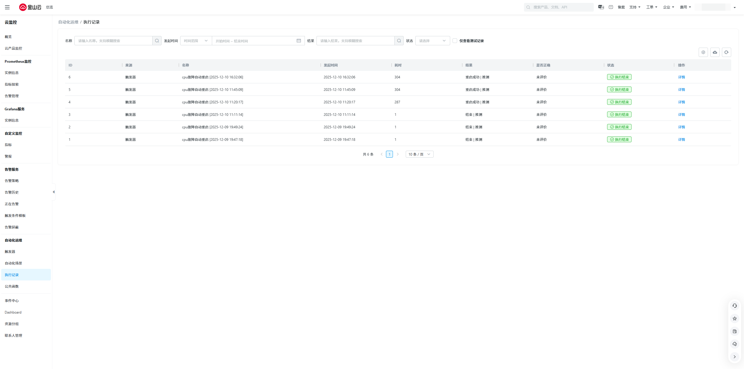The image size is (744, 369).
Task: Click the 自动化运维 breadcrumb link
Action: coord(68,22)
